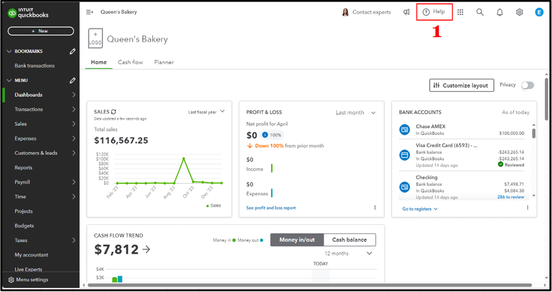Open the apps grid icon
The height and width of the screenshot is (292, 552).
(460, 12)
